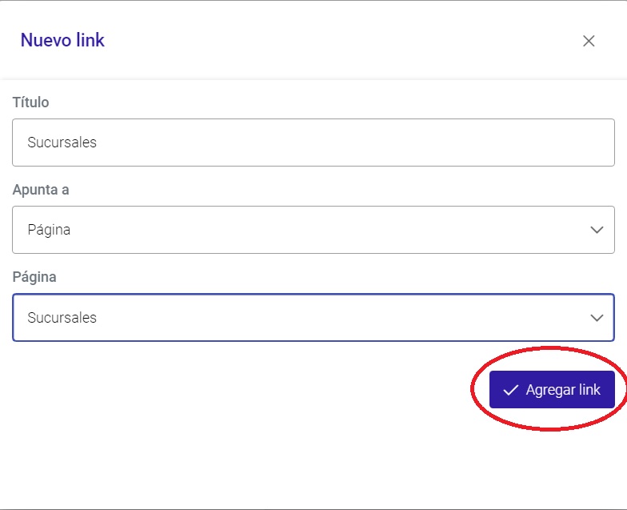Click the Nuevo link heading
Viewport: 627px width, 510px height.
(62, 40)
